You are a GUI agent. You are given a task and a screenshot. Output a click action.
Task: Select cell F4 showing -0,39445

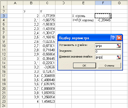coord(103,20)
